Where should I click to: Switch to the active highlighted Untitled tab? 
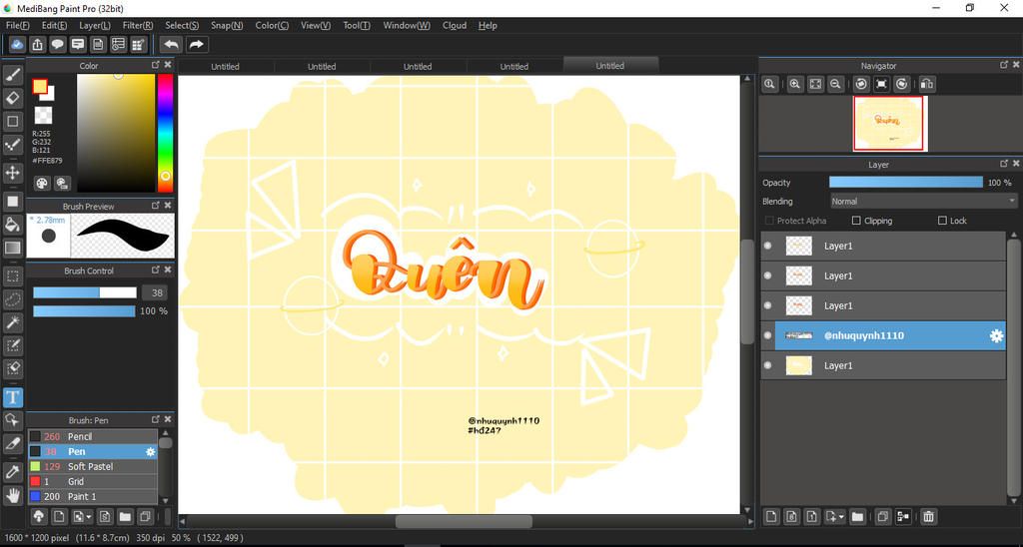[x=610, y=66]
